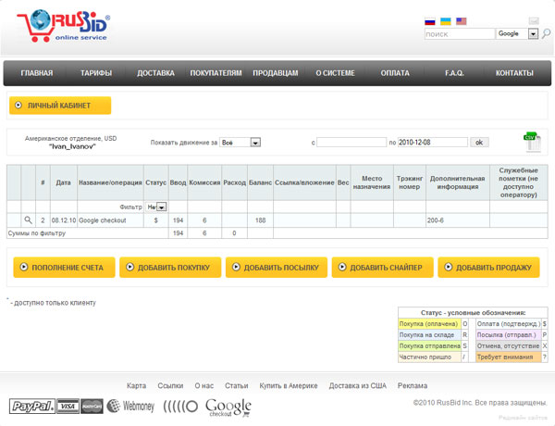Open F.A.Q. menu item
Image resolution: width=555 pixels, height=426 pixels.
tap(454, 73)
